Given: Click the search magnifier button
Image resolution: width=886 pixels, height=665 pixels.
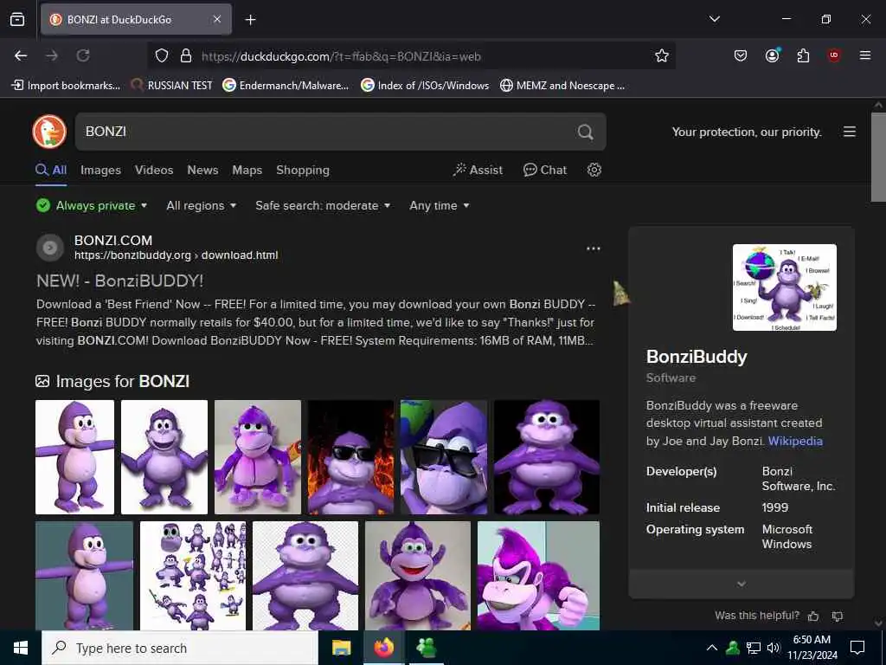Looking at the screenshot, I should coord(586,132).
